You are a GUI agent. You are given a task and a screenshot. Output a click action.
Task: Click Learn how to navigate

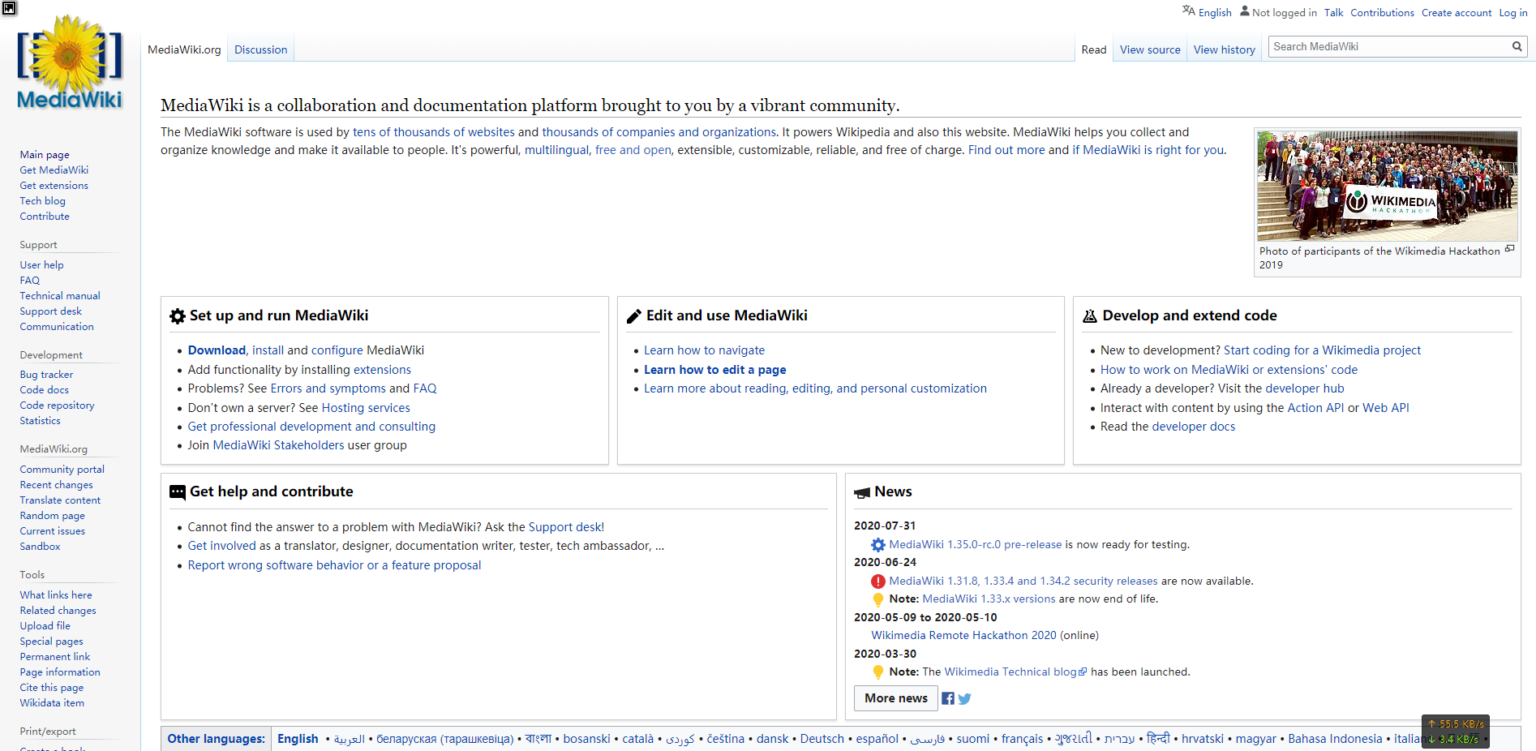[705, 350]
